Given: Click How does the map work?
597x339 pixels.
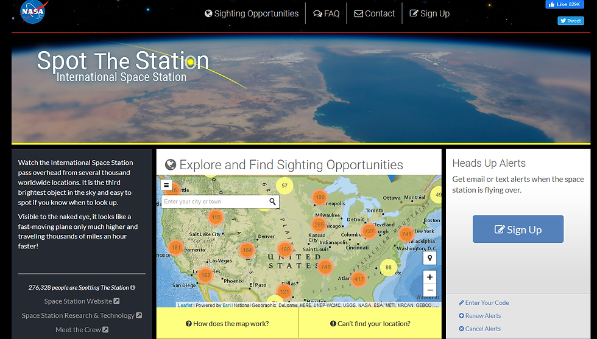Looking at the screenshot, I should [x=227, y=324].
